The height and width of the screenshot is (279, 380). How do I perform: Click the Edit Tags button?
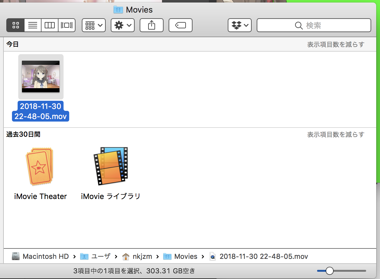coord(181,25)
